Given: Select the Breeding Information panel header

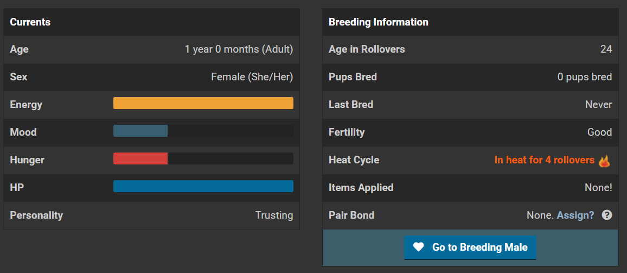Looking at the screenshot, I should pos(470,22).
